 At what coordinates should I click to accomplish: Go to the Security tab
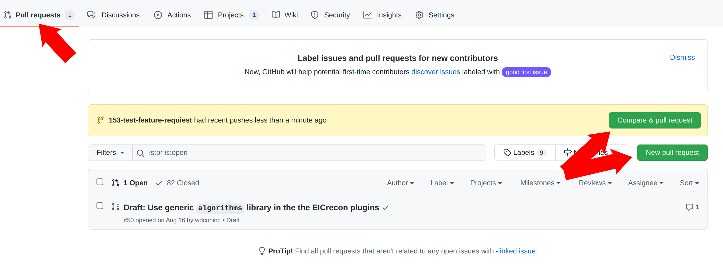(330, 15)
